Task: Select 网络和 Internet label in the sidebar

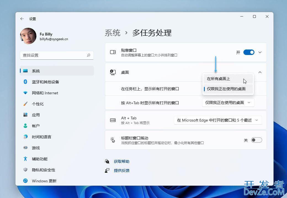Action: [x=45, y=93]
